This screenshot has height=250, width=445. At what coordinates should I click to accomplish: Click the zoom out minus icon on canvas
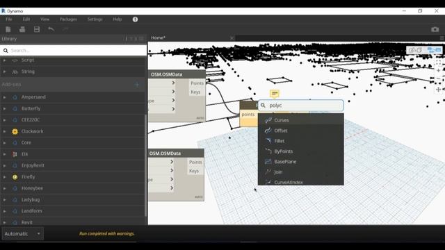coord(439,78)
